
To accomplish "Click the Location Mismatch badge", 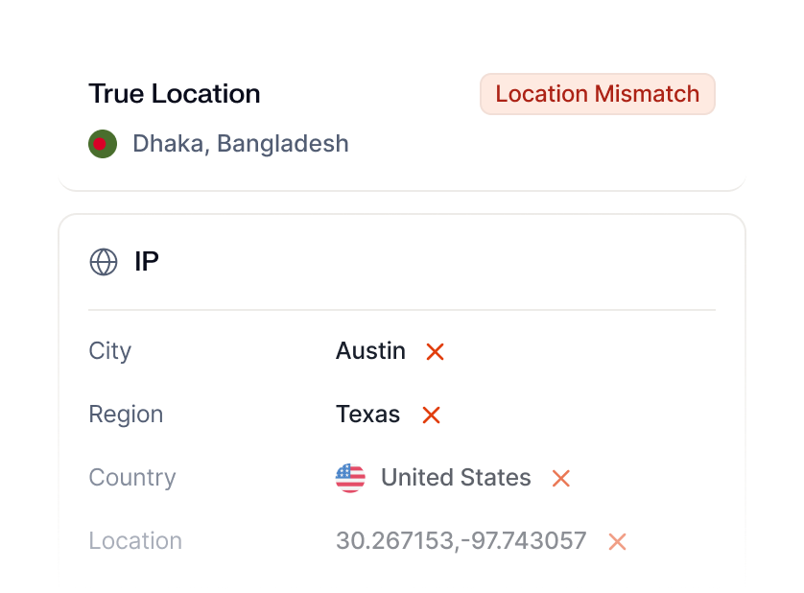I will click(597, 93).
